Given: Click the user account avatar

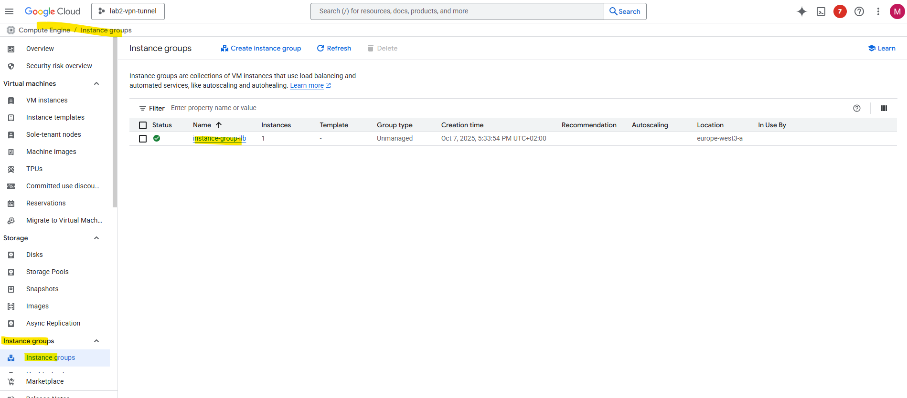Looking at the screenshot, I should (897, 11).
